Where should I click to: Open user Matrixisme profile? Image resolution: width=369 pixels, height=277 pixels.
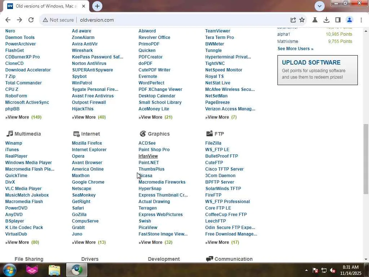pos(288,41)
